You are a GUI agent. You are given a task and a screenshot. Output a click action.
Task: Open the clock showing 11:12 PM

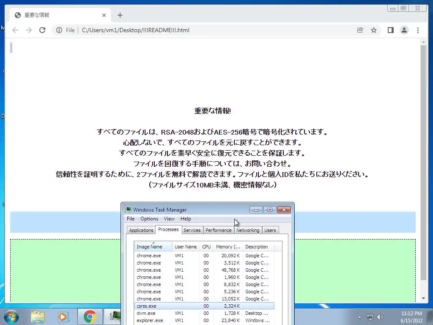point(411,317)
